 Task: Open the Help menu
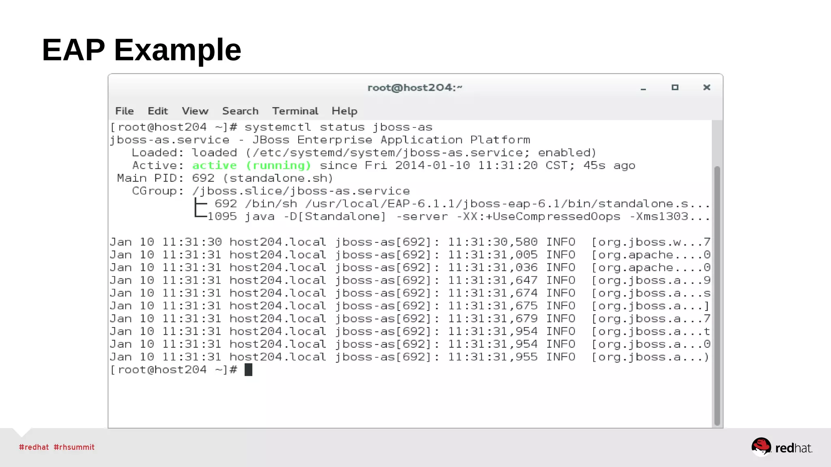[344, 111]
